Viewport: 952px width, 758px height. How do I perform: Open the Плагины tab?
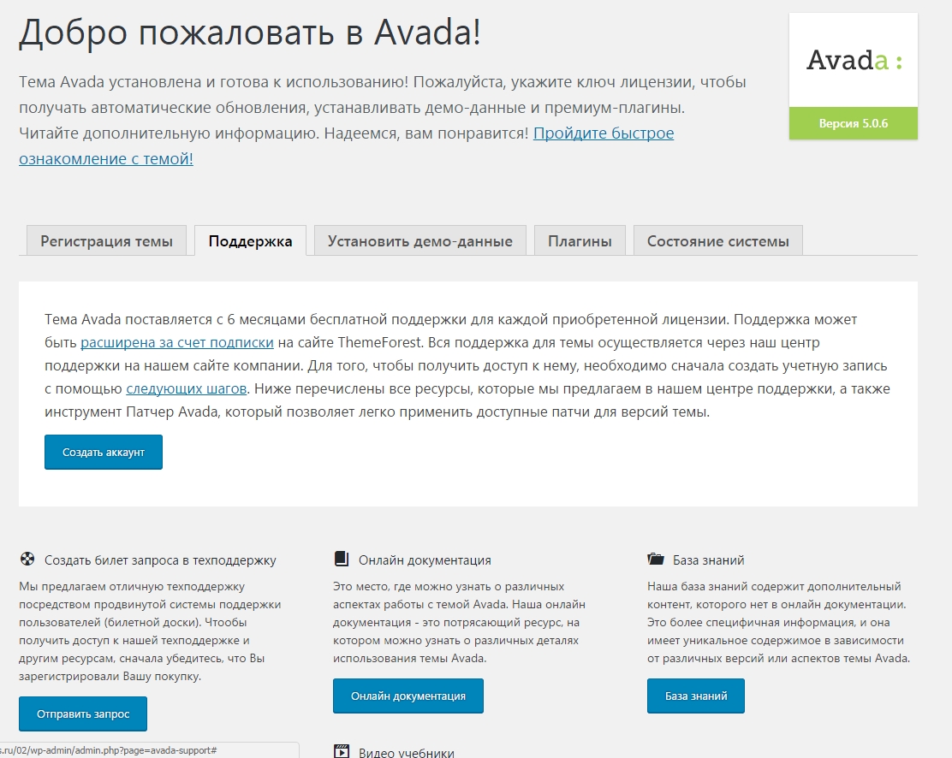point(580,241)
